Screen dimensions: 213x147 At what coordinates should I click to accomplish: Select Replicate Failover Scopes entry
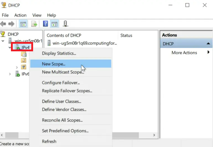[x=71, y=91]
